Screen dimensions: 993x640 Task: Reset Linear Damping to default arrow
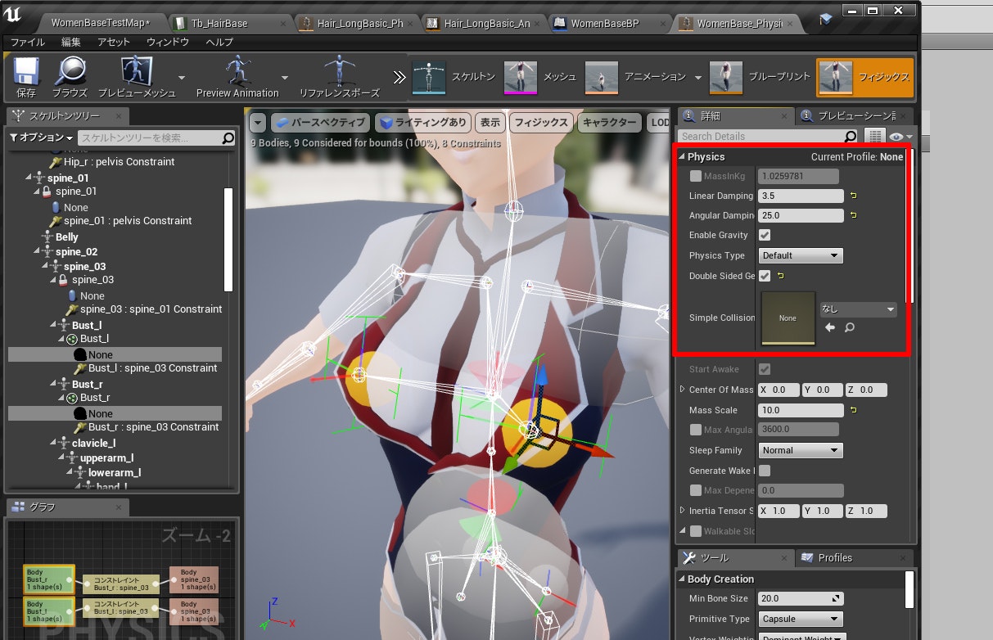pyautogui.click(x=853, y=196)
